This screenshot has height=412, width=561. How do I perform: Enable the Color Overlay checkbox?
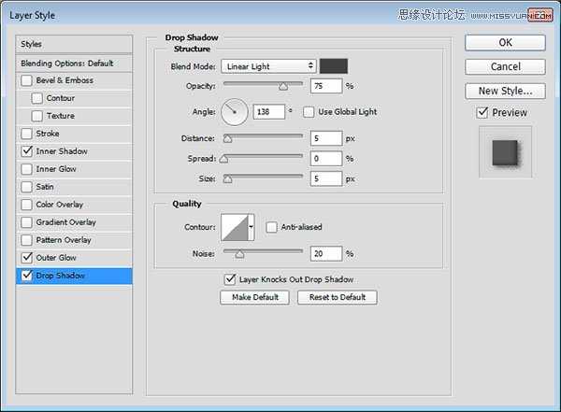(x=26, y=205)
